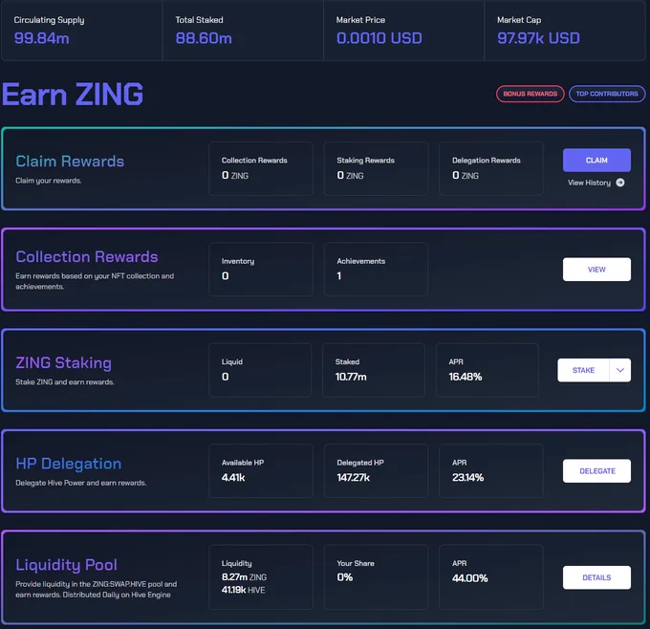Click the Liquidity Pool APR 44.00% card
Image resolution: width=650 pixels, height=629 pixels.
pyautogui.click(x=491, y=577)
